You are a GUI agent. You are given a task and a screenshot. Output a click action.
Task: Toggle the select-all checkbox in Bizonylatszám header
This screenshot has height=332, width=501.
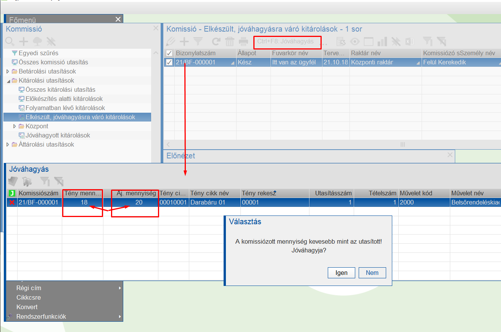(x=169, y=53)
